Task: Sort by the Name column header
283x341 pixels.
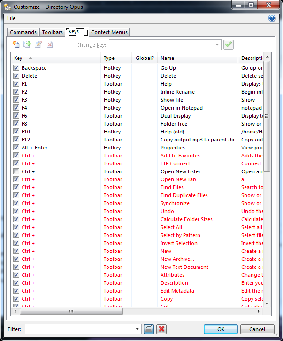Action: [198, 58]
